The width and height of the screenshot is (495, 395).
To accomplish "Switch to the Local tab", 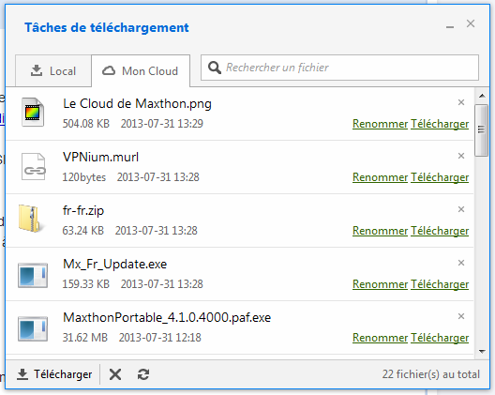I will click(x=53, y=70).
